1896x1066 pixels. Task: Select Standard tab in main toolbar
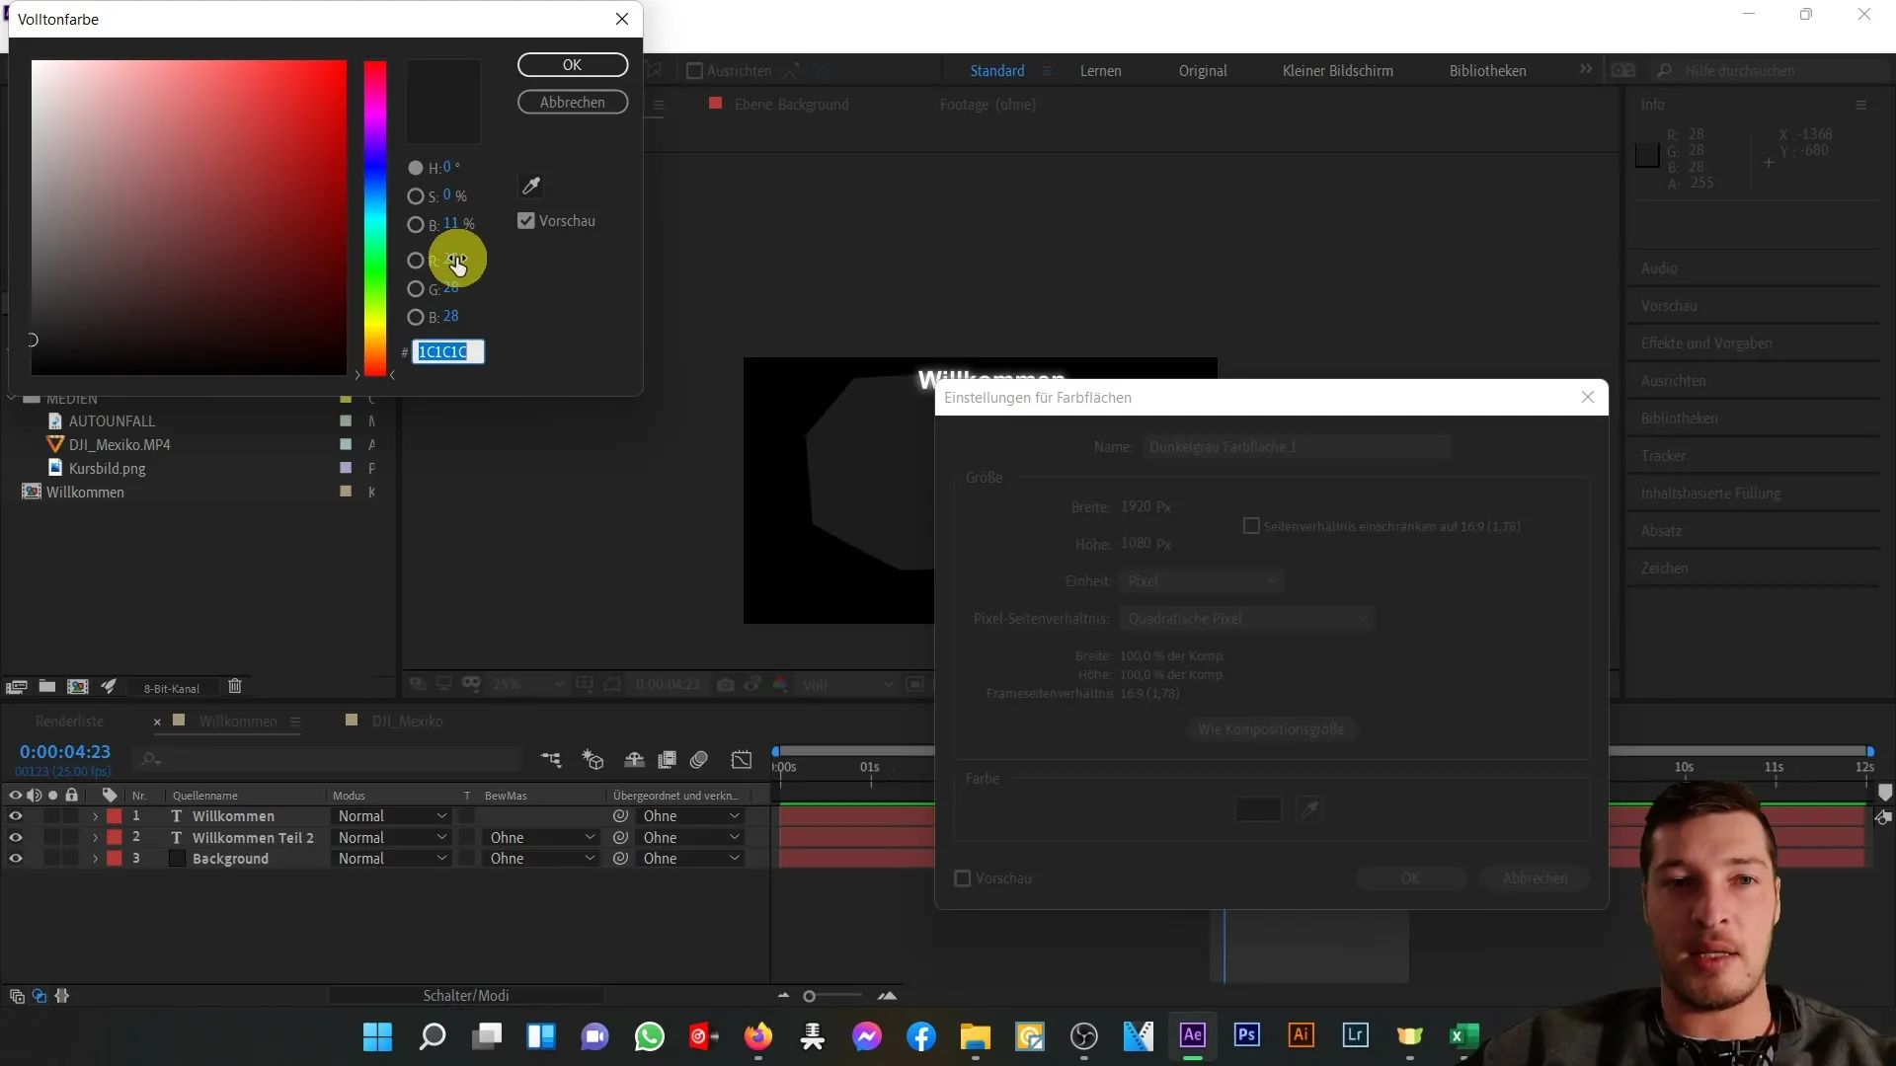pyautogui.click(x=997, y=70)
